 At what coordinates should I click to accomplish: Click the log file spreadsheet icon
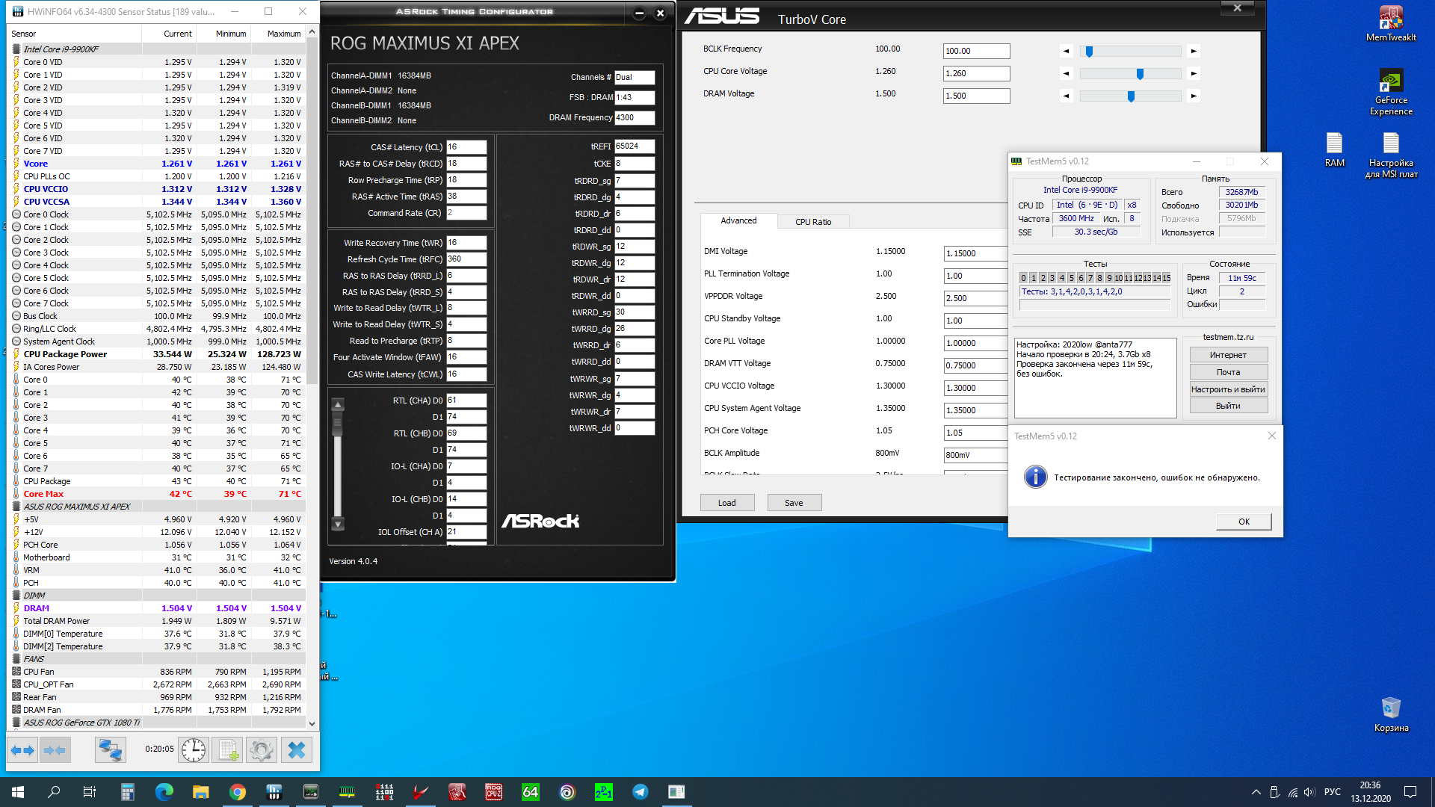227,749
